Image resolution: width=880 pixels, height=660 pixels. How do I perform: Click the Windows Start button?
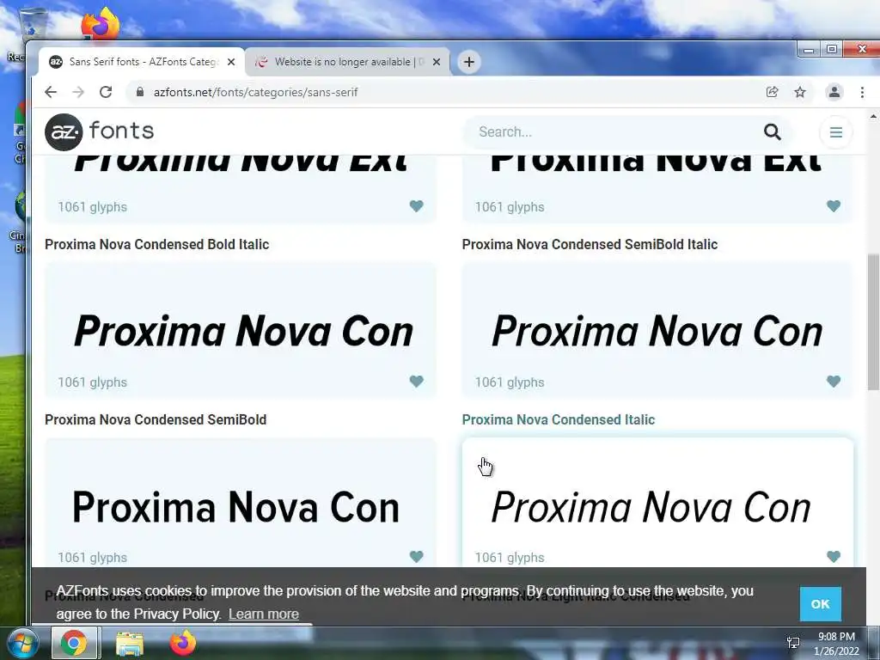coord(22,643)
